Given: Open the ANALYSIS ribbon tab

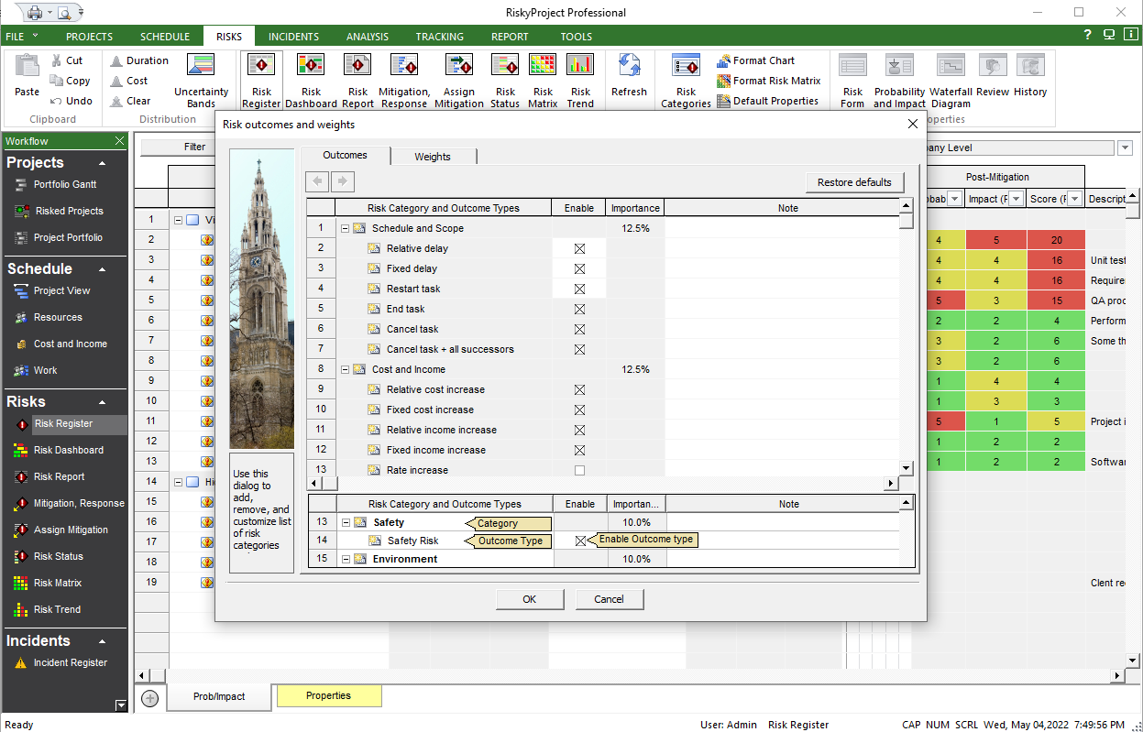Looking at the screenshot, I should click(367, 37).
